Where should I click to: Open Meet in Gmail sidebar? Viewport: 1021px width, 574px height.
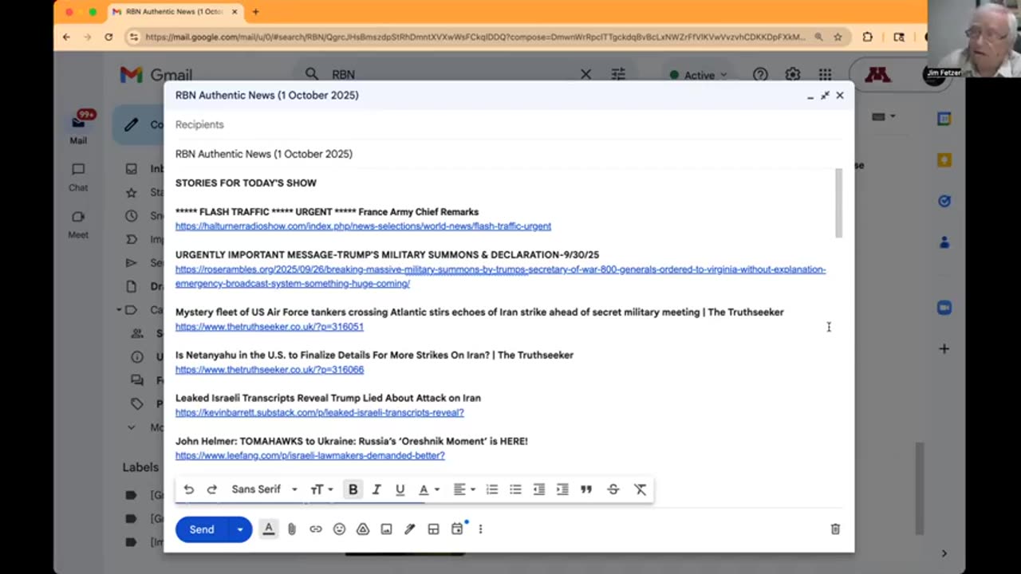pos(78,224)
